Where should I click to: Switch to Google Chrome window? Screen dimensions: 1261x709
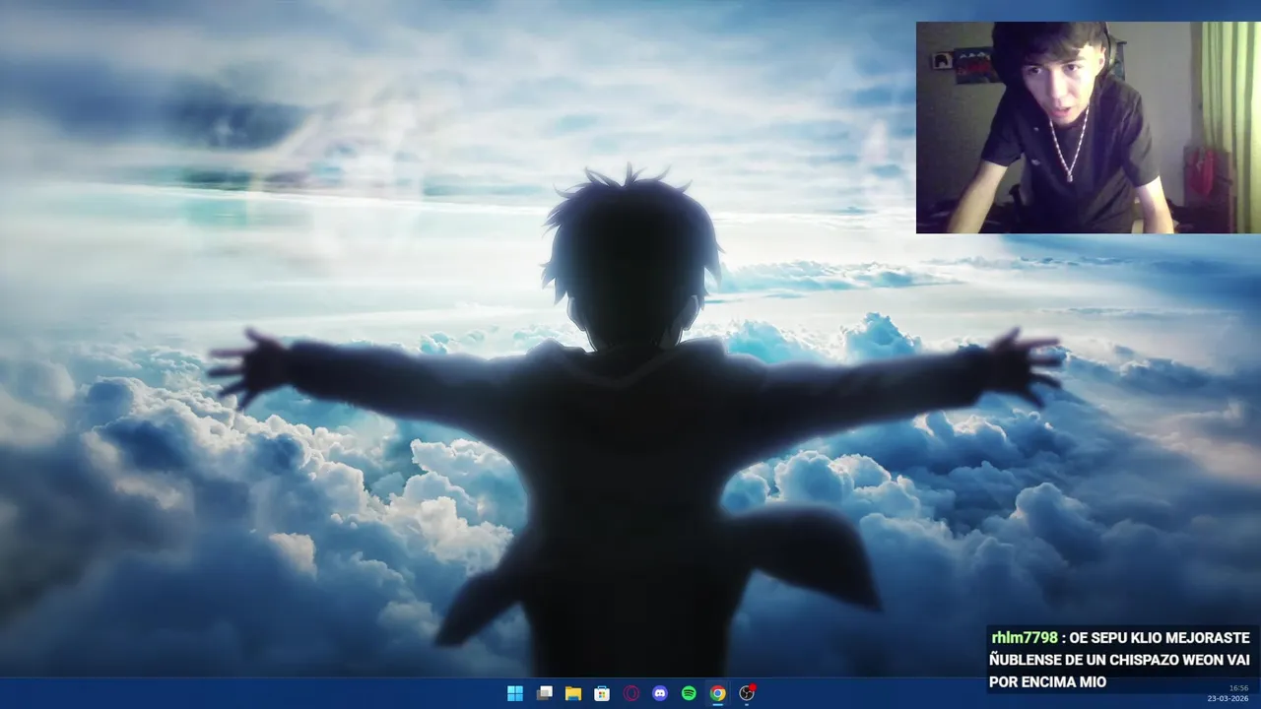[717, 693]
